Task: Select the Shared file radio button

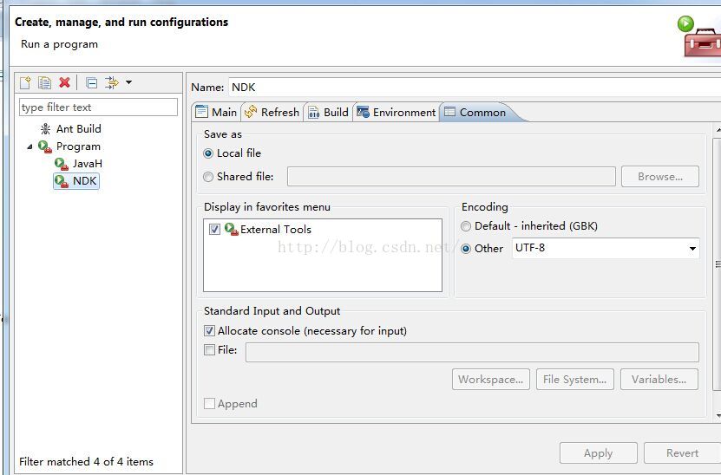Action: click(208, 177)
